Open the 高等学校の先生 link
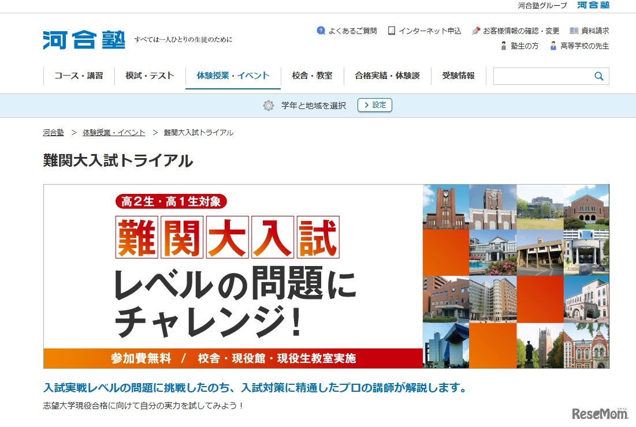 click(585, 46)
